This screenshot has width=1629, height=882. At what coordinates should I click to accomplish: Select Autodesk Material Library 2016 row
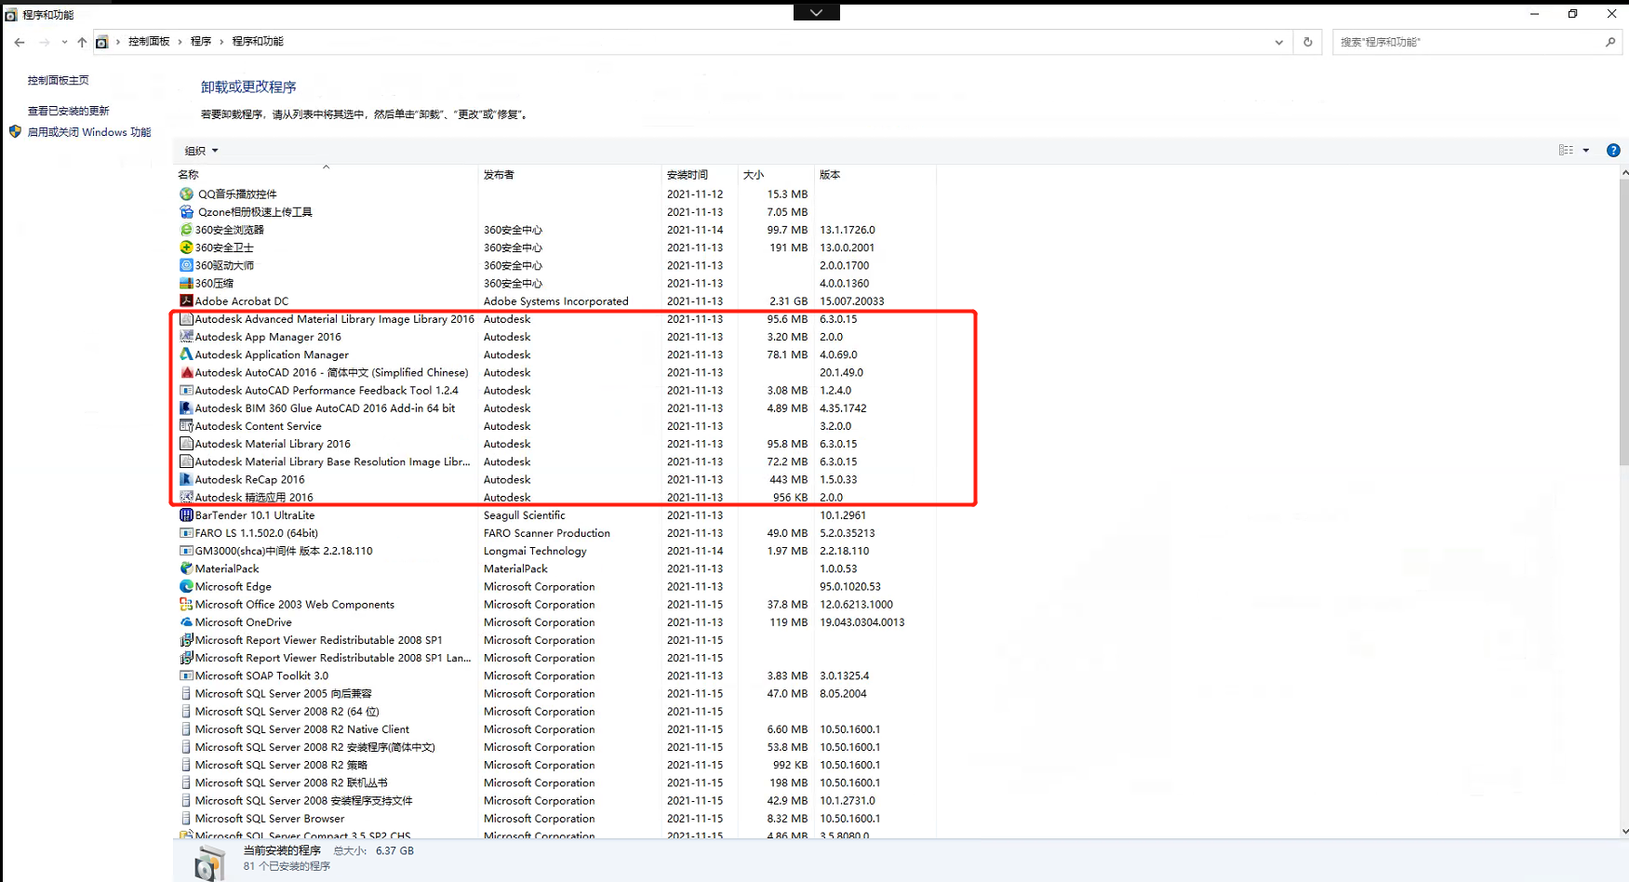(555, 444)
